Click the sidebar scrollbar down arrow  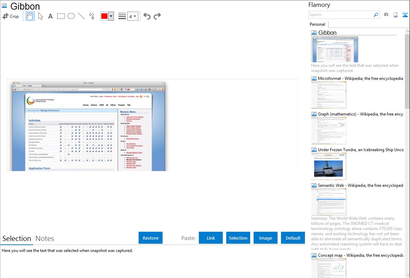pyautogui.click(x=408, y=275)
